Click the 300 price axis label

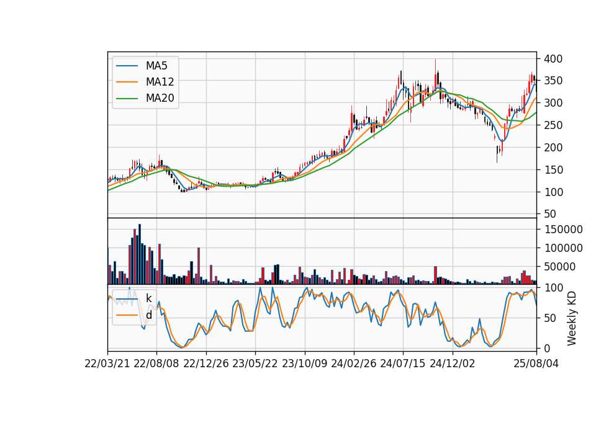click(x=553, y=103)
